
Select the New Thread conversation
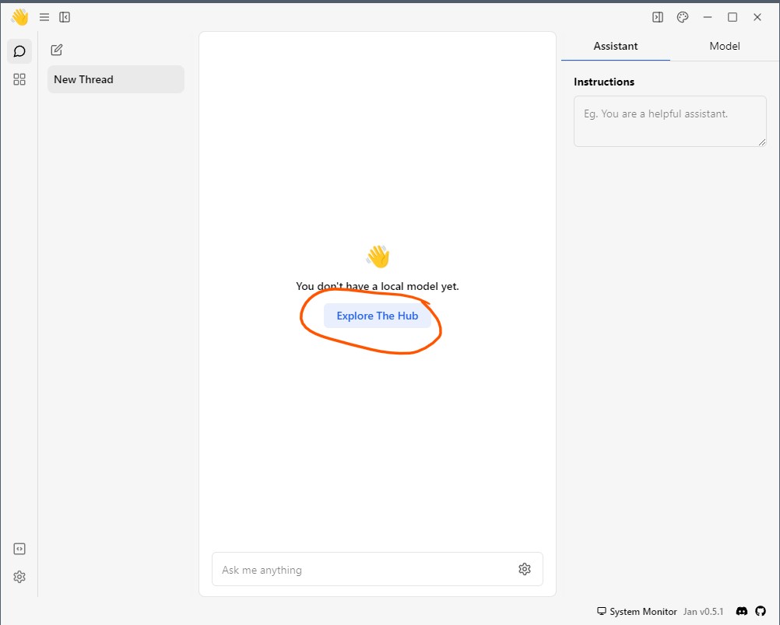(115, 79)
